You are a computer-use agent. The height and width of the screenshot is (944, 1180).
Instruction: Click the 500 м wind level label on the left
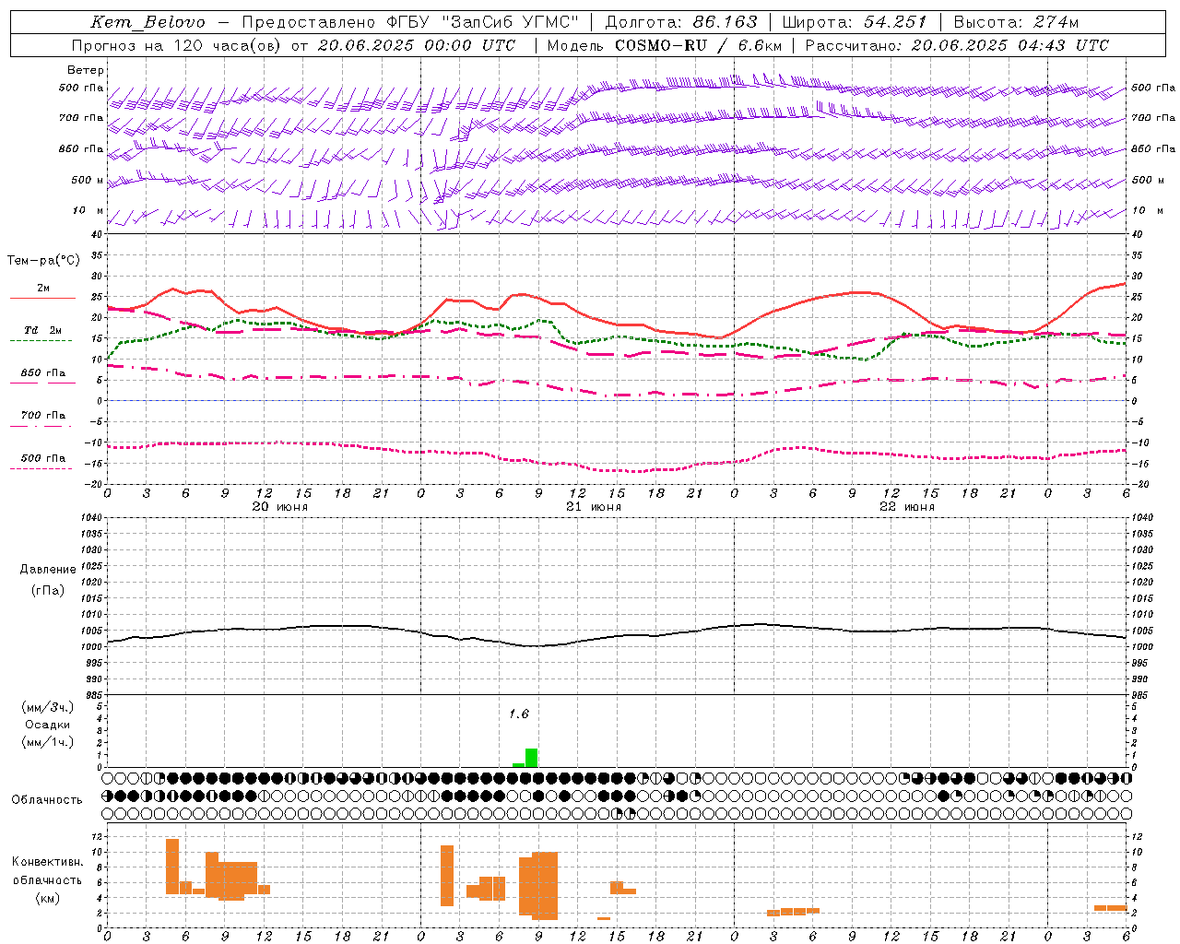(x=88, y=180)
